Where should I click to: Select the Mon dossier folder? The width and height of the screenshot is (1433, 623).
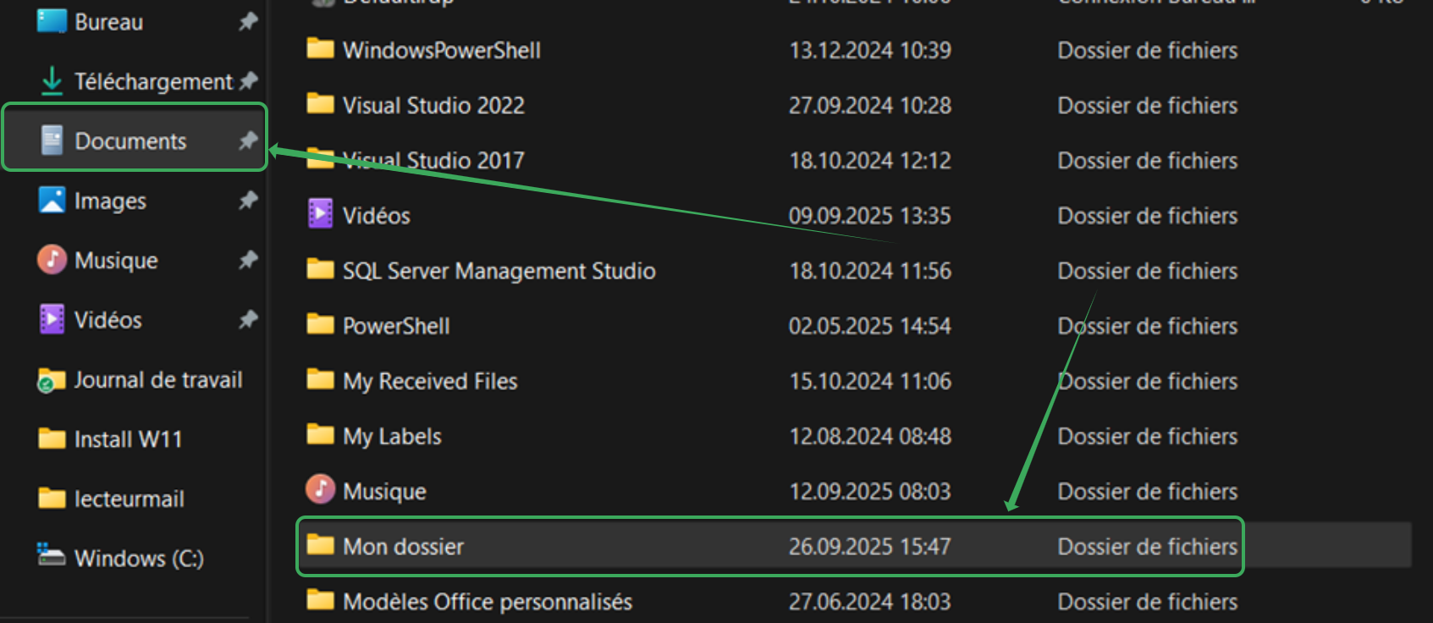[x=855, y=546]
